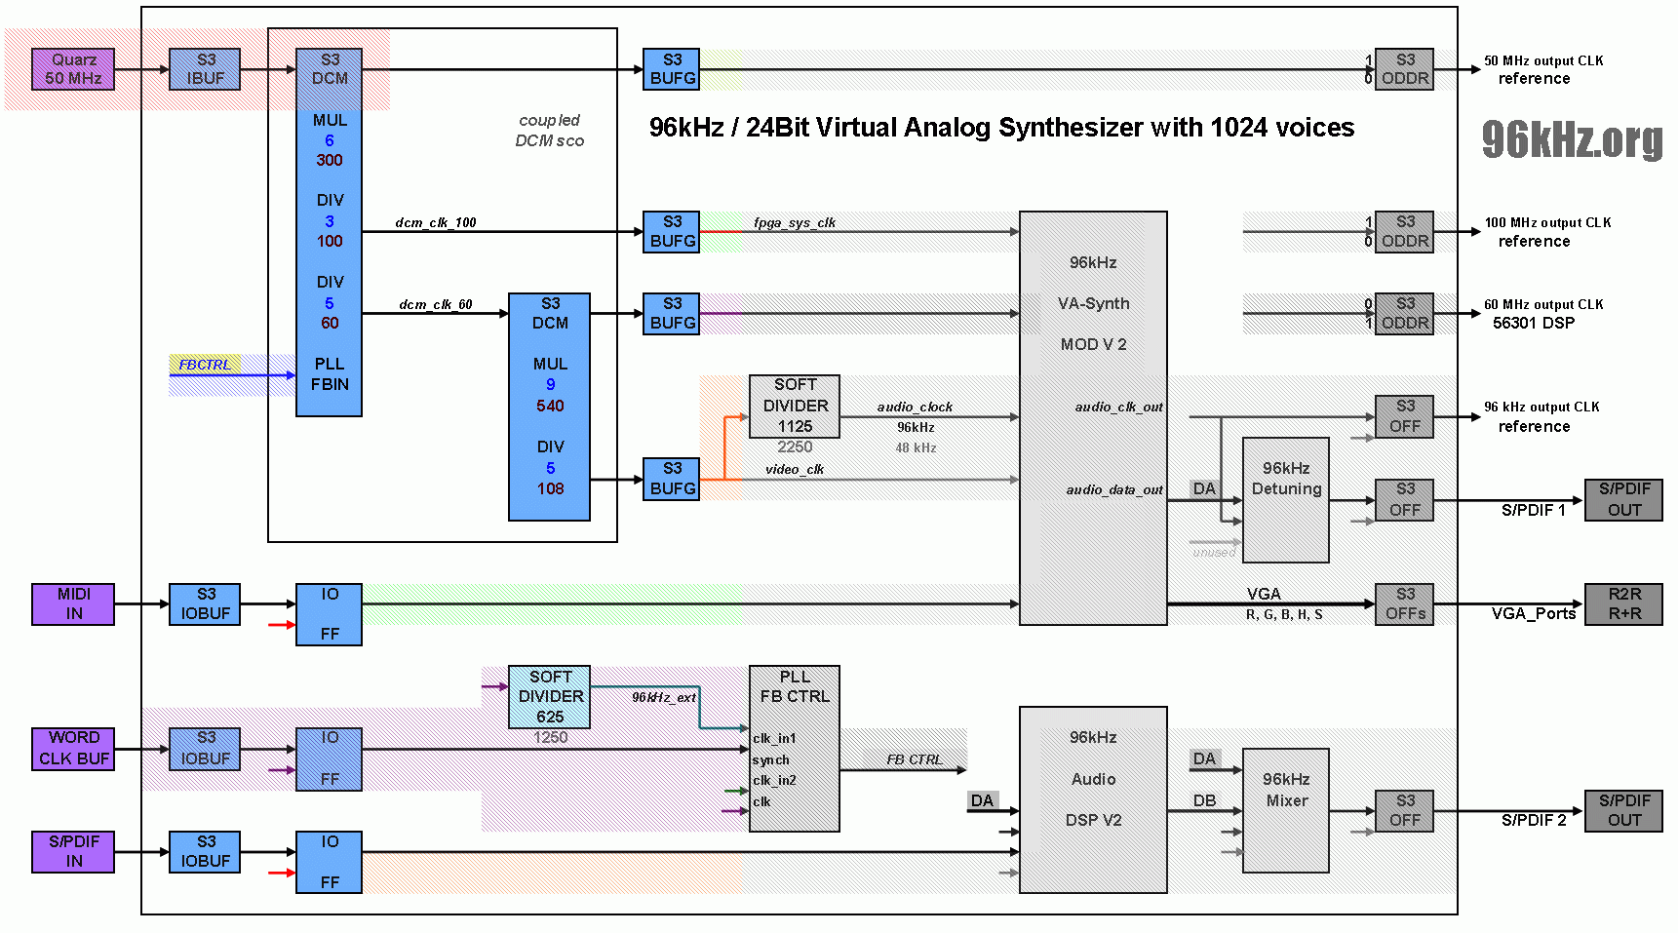The image size is (1678, 933).
Task: Select the SOFT DIVIDER 1125 block
Action: point(795,406)
